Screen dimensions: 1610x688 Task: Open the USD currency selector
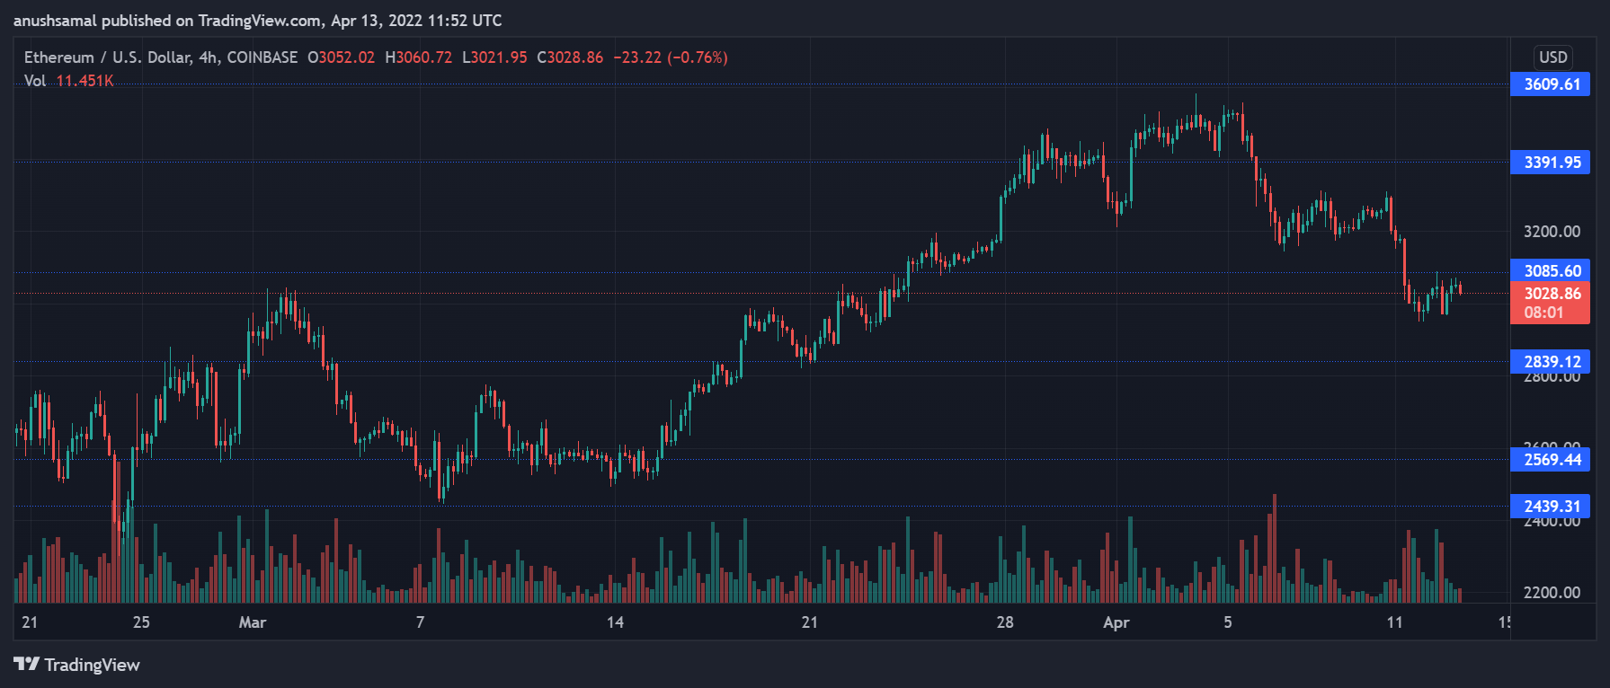[x=1552, y=57]
